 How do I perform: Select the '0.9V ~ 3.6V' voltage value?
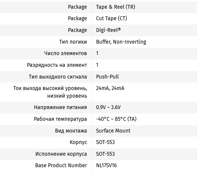pos(108,107)
